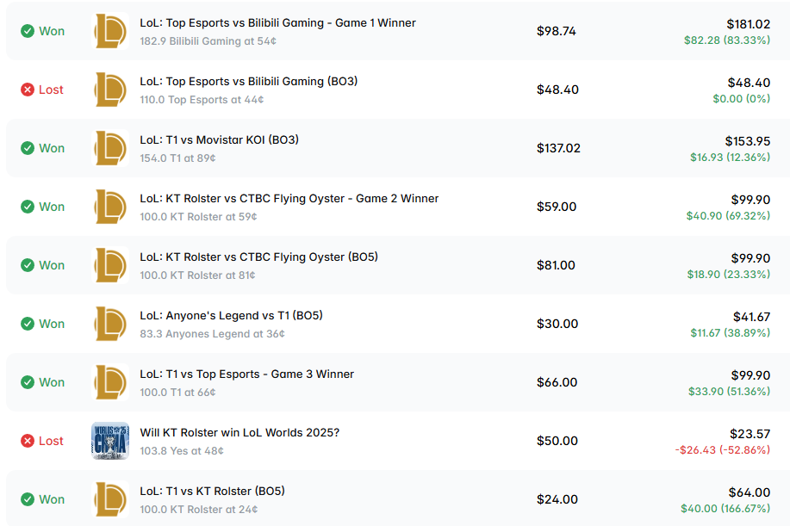This screenshot has height=526, width=790.
Task: Click the $50.00 stake on the Worlds 2025 bet
Action: 557,441
